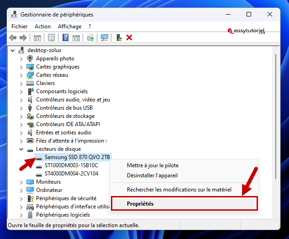Image resolution: width=289 pixels, height=239 pixels.
Task: Click the Back arrow toolbar icon
Action: coord(13,38)
